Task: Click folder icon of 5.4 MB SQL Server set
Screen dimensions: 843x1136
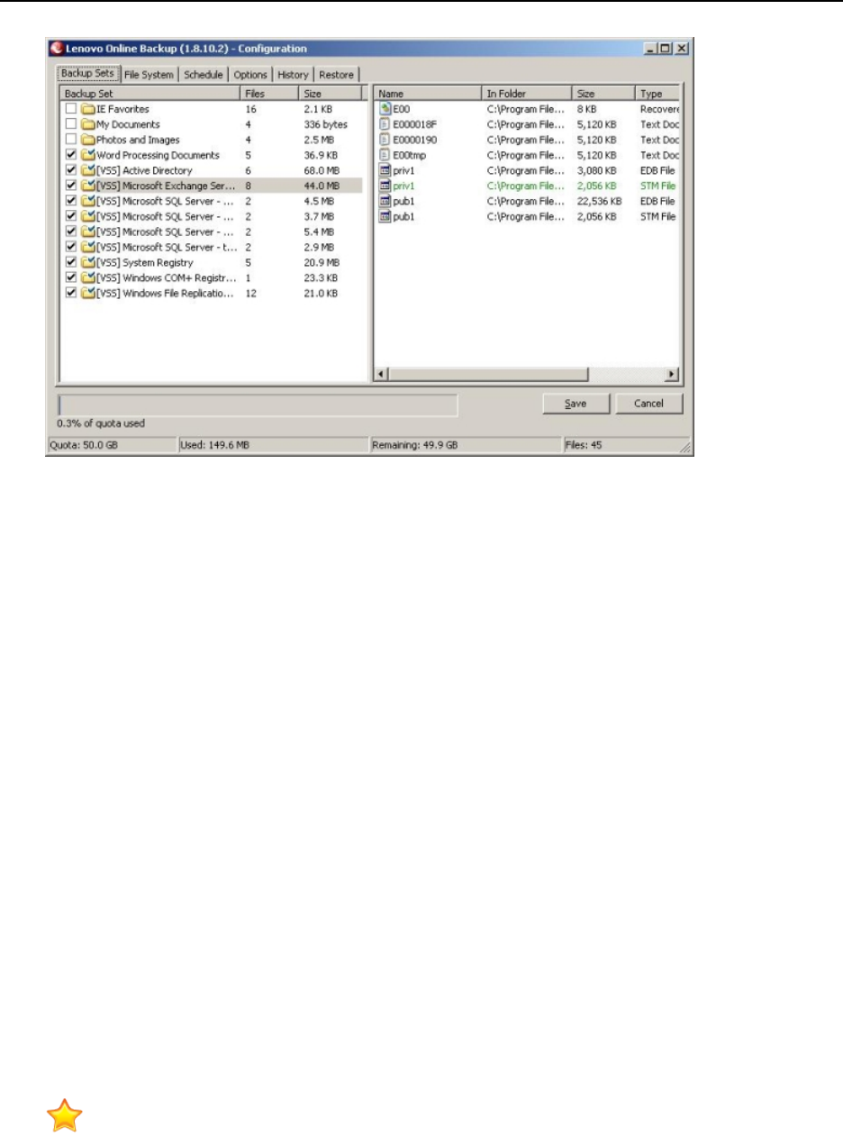Action: [88, 232]
